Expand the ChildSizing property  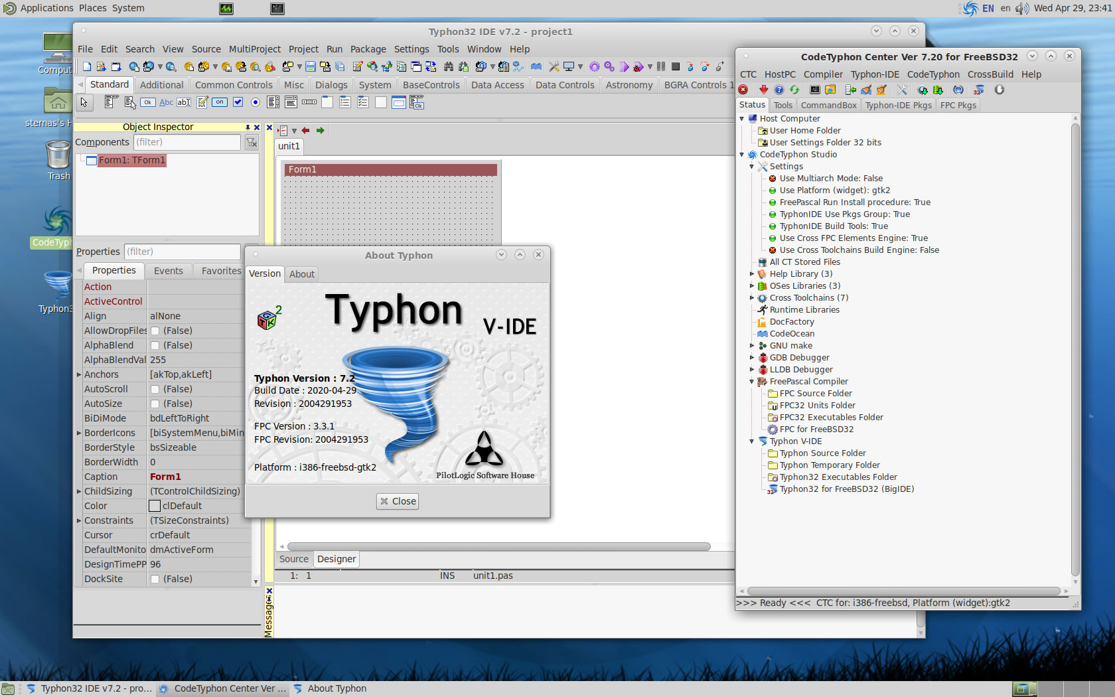pyautogui.click(x=79, y=491)
